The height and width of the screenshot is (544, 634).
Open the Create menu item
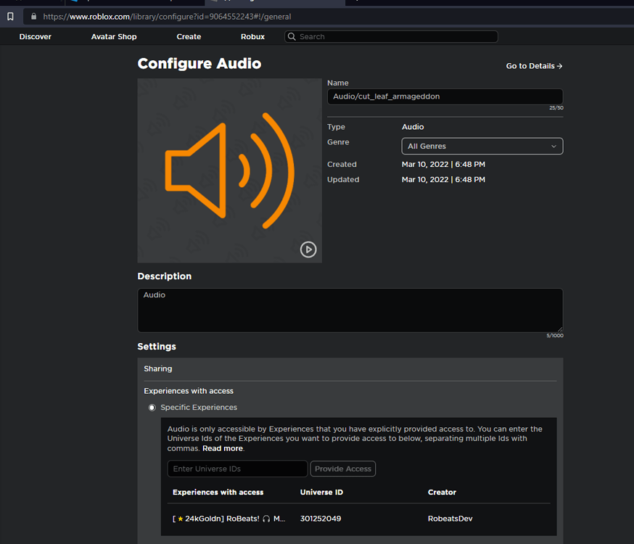coord(188,36)
